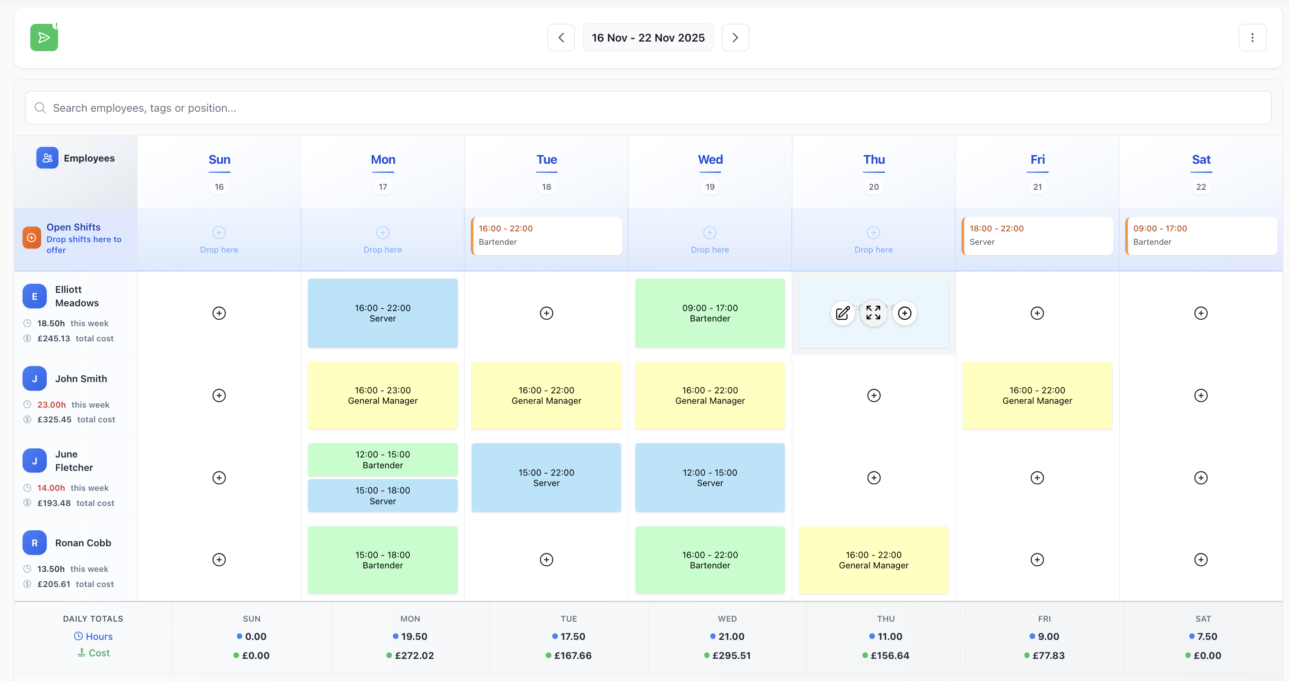
Task: Select Monday's 16:00 - 22:00 Server shift
Action: (x=382, y=313)
